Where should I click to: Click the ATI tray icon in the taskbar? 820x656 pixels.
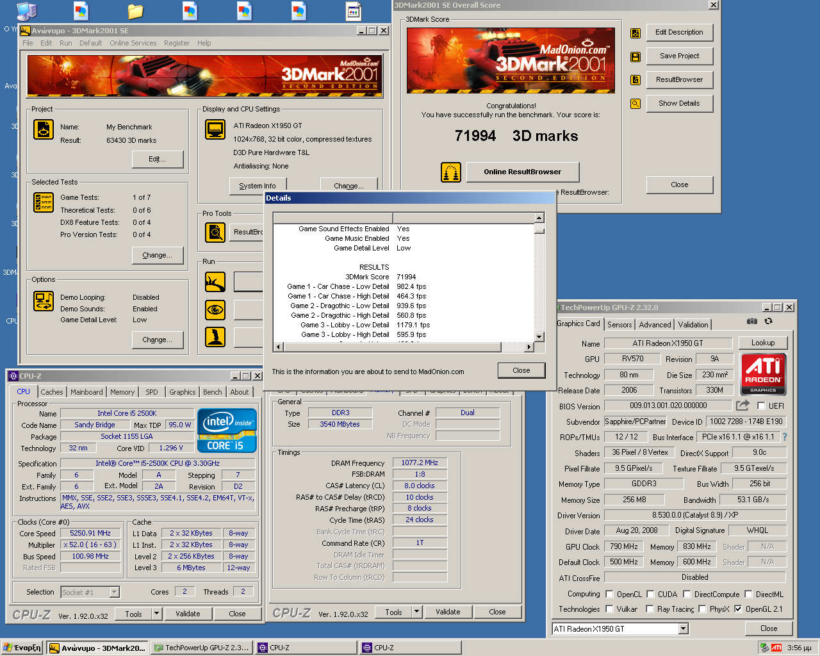776,648
